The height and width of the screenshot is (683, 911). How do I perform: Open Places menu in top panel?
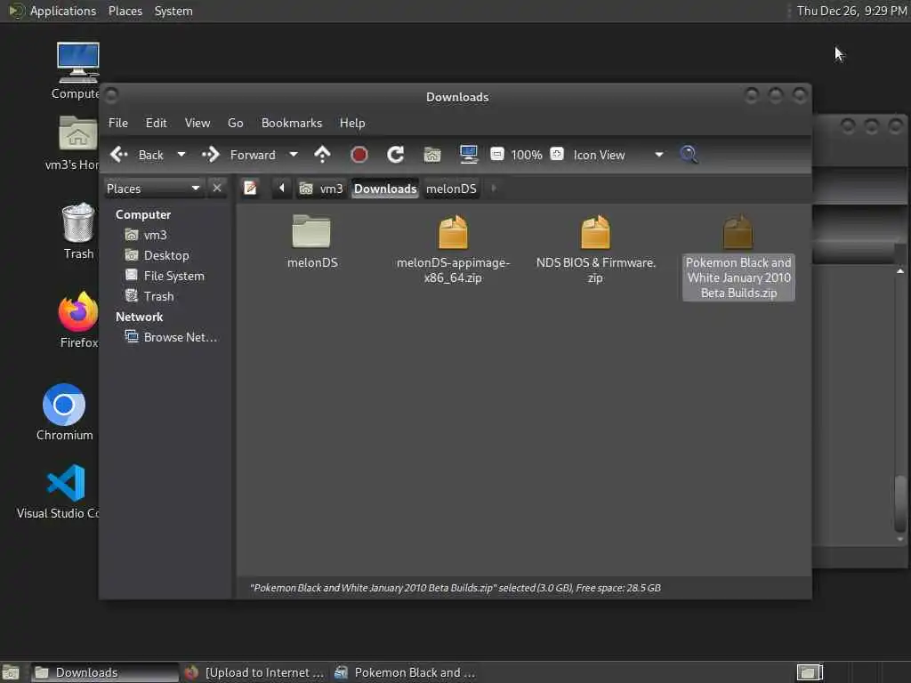tap(125, 11)
